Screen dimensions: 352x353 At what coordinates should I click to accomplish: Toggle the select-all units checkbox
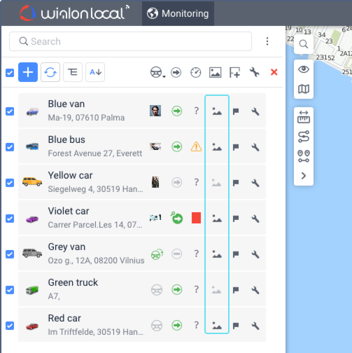coord(10,73)
